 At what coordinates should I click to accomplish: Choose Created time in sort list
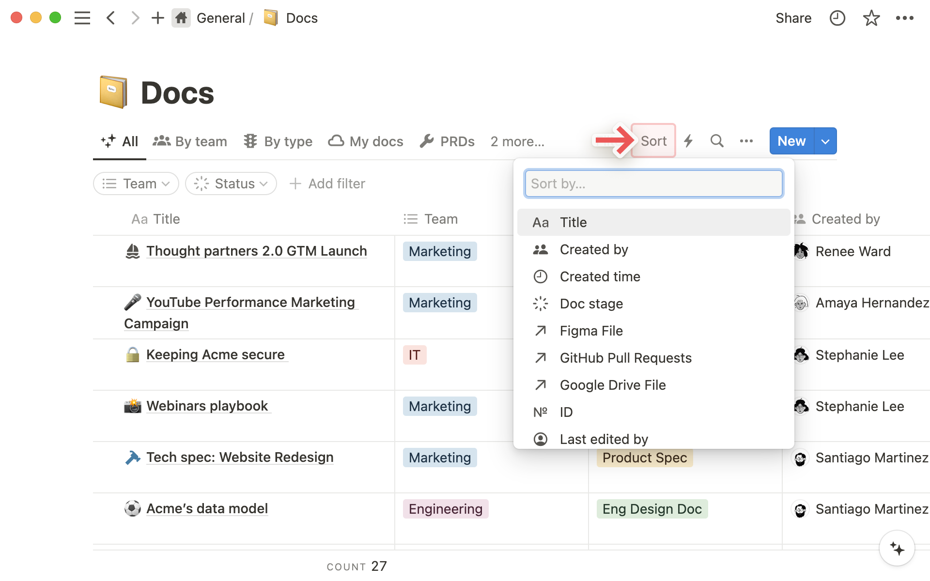pyautogui.click(x=600, y=276)
